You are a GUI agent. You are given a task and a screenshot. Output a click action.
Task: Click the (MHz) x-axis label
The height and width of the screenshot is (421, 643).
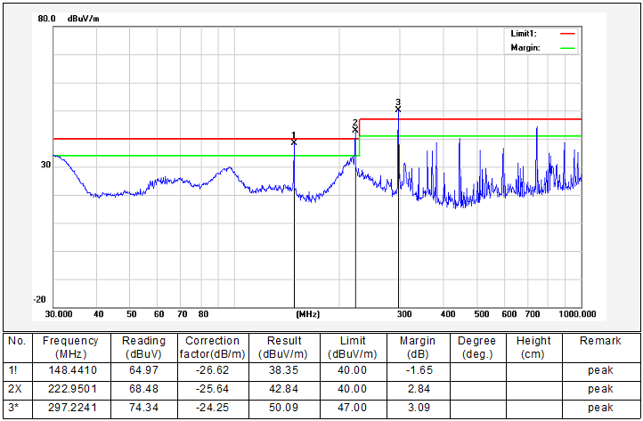(307, 314)
